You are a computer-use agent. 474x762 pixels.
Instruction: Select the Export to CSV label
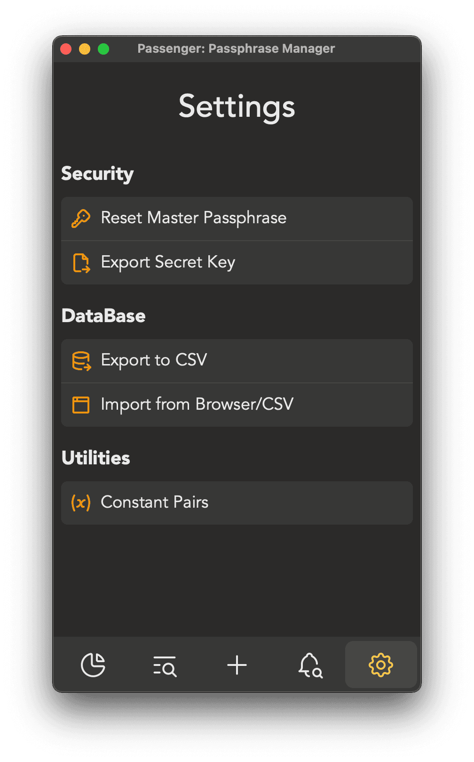coord(154,360)
